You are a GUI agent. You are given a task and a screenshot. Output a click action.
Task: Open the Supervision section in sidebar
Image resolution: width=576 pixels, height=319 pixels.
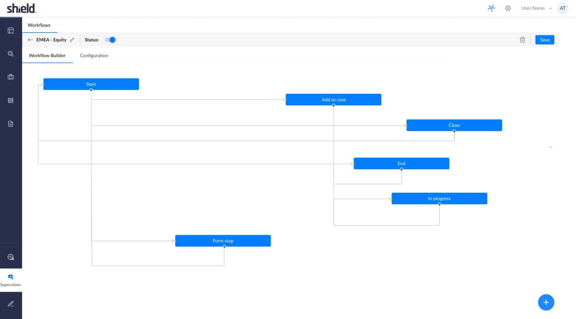pos(11,280)
